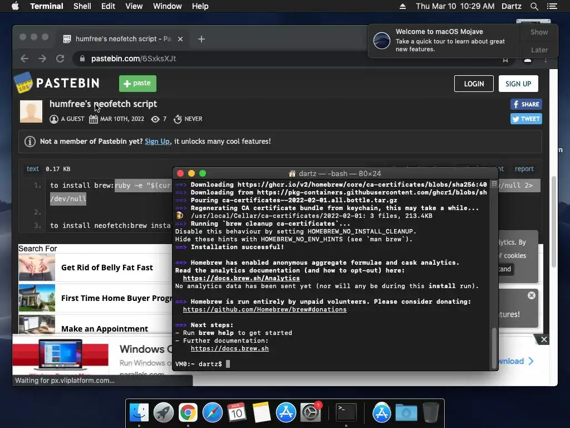Click the A GUEST author label
The width and height of the screenshot is (570, 428).
72,119
